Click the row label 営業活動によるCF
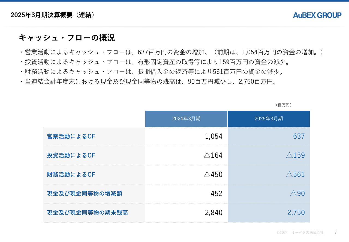The width and height of the screenshot is (349, 242). pos(71,136)
